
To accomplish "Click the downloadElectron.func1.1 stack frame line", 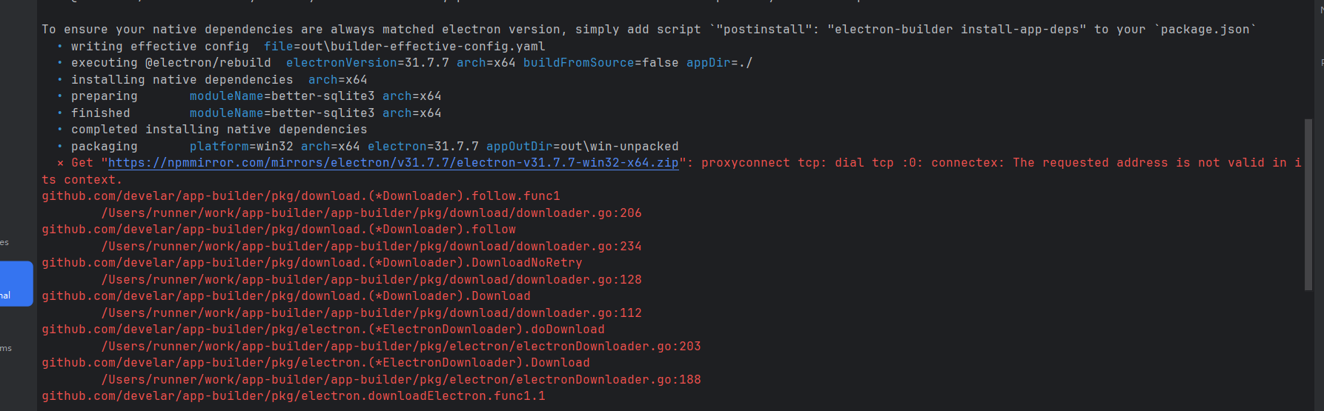I will tap(294, 396).
